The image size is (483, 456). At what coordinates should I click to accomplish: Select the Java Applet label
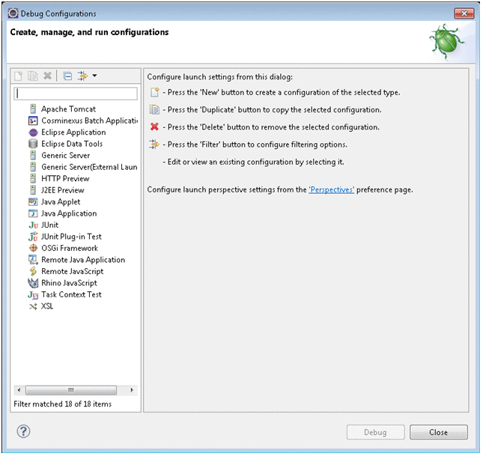pos(61,202)
